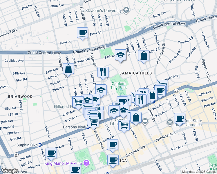The width and height of the screenshot is (217, 174).
Task: Select the graduation cap marker on 84th Ave
Action: 120,55
